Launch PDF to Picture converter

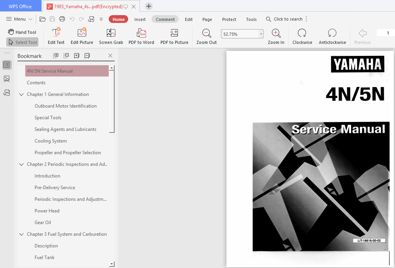(174, 36)
